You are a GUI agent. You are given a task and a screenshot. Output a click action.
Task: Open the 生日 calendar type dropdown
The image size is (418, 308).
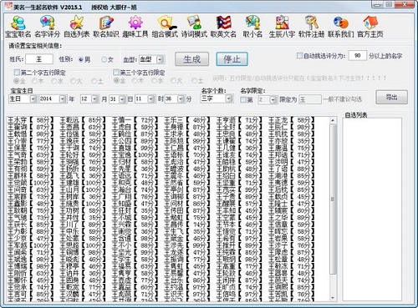33,99
